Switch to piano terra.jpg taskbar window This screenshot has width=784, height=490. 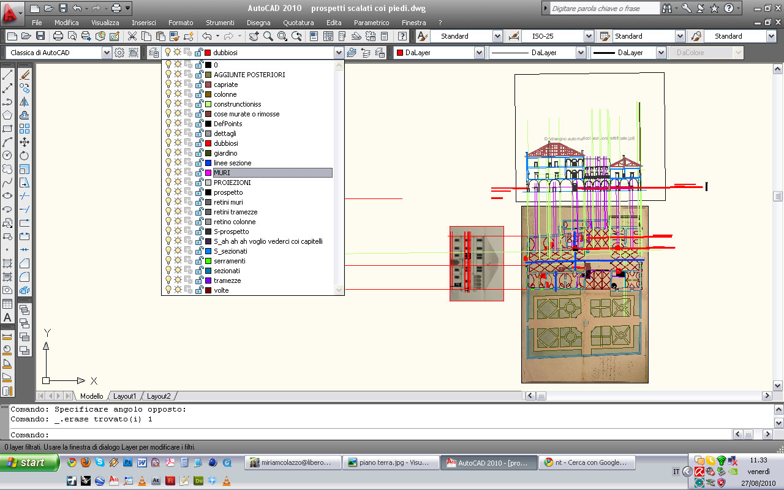390,462
